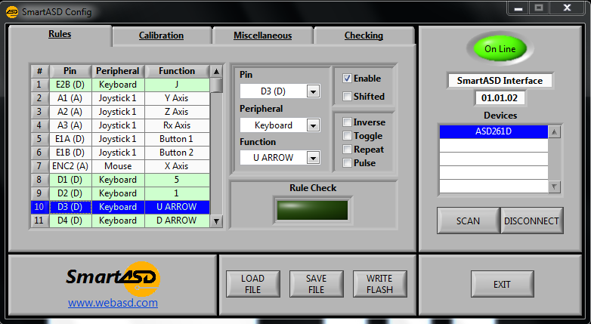591x324 pixels.
Task: Select the A1 (A) pin cell
Action: [70, 98]
